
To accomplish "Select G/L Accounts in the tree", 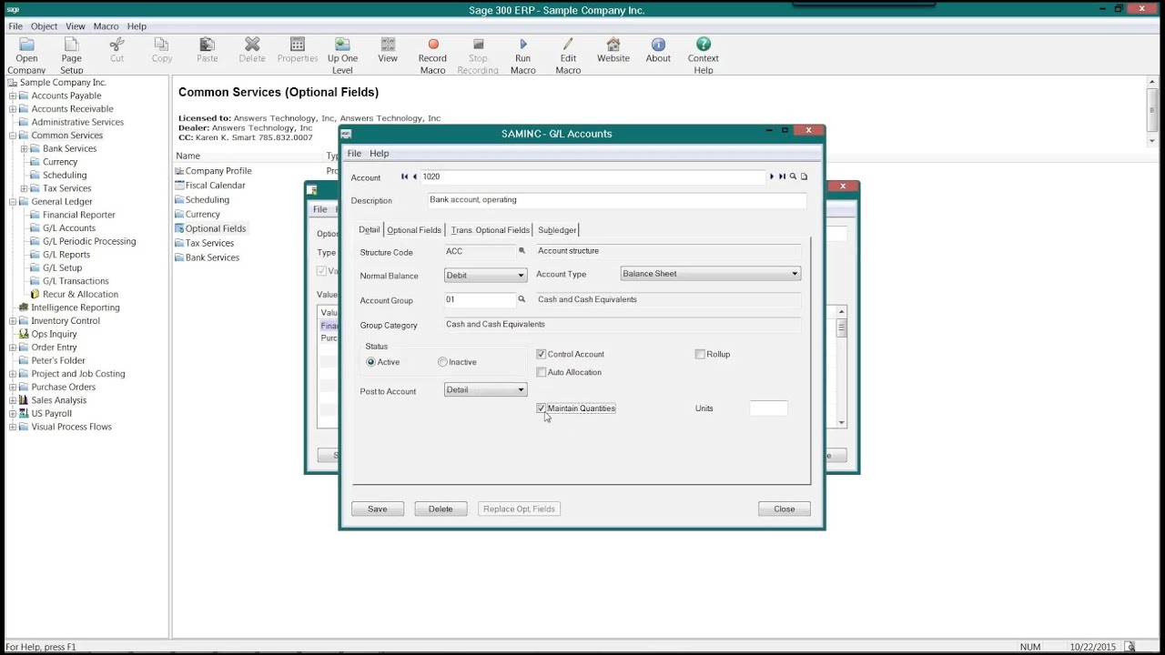I will pos(68,228).
